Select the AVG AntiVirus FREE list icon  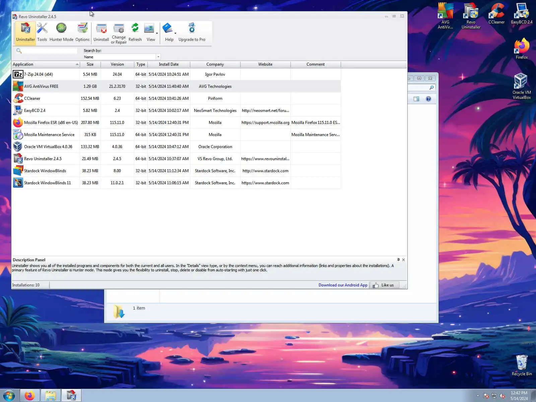[x=18, y=86]
